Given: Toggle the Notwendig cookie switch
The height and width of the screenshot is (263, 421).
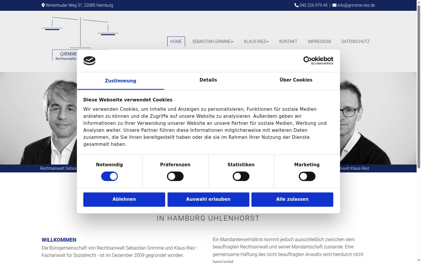Looking at the screenshot, I should coord(109,177).
